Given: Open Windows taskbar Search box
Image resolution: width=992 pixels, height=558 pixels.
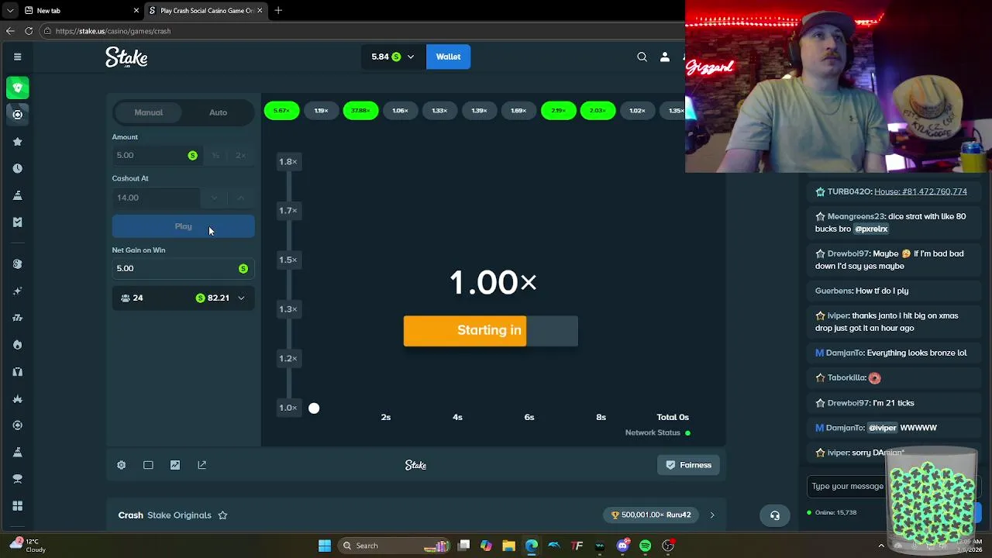Looking at the screenshot, I should click(x=395, y=546).
